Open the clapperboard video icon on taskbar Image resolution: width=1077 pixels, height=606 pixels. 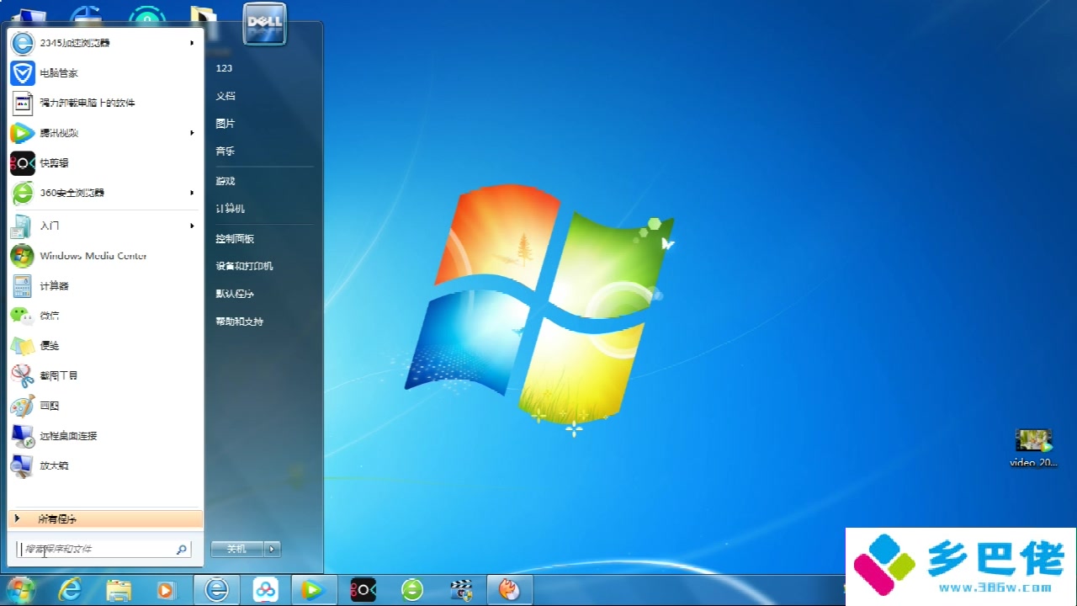coord(461,591)
